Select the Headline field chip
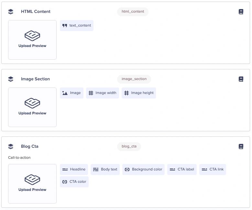 pos(74,169)
